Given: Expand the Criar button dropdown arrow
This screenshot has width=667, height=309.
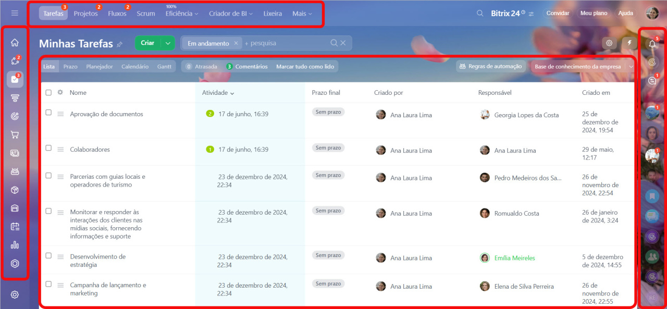Looking at the screenshot, I should [168, 43].
